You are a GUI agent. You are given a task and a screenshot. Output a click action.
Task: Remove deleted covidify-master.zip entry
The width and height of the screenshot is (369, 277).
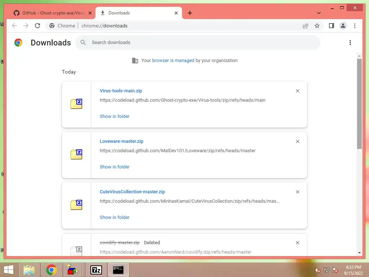coord(297,243)
